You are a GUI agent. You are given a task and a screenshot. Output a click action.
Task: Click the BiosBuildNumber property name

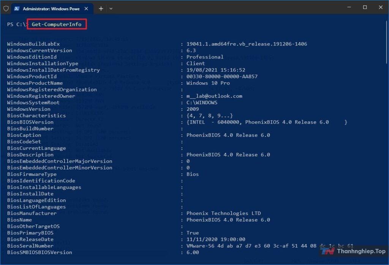click(x=30, y=129)
